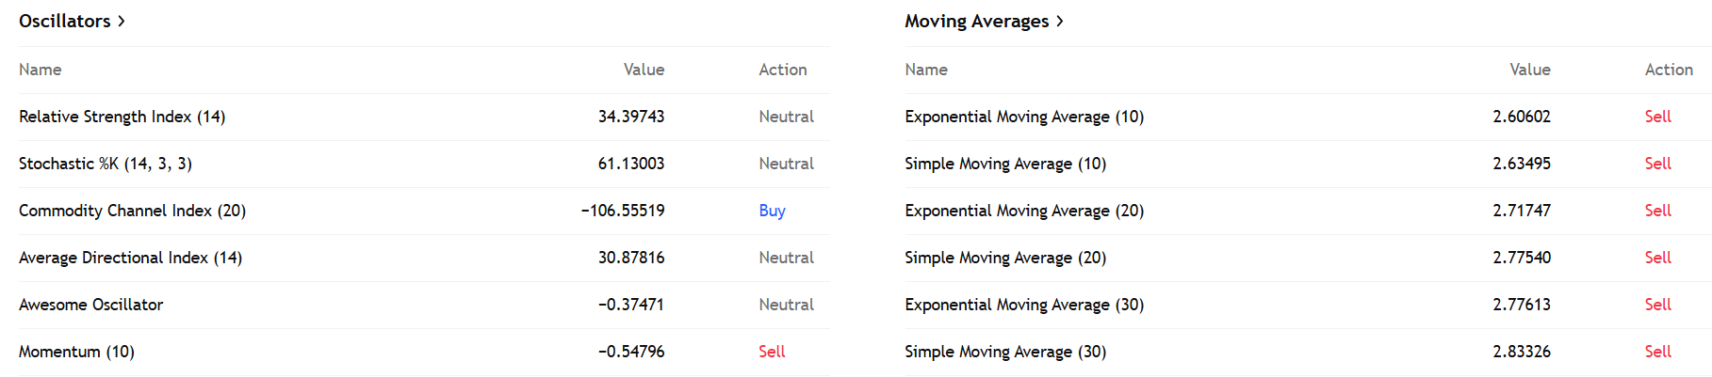Open the Oscillators section link
Image resolution: width=1712 pixels, height=377 pixels.
click(x=64, y=21)
